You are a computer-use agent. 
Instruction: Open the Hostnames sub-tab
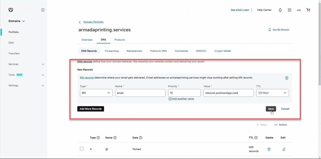tap(181, 51)
